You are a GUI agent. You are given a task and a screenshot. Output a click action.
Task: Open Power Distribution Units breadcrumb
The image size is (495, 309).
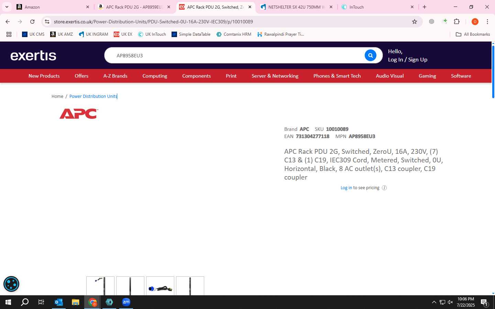point(93,96)
